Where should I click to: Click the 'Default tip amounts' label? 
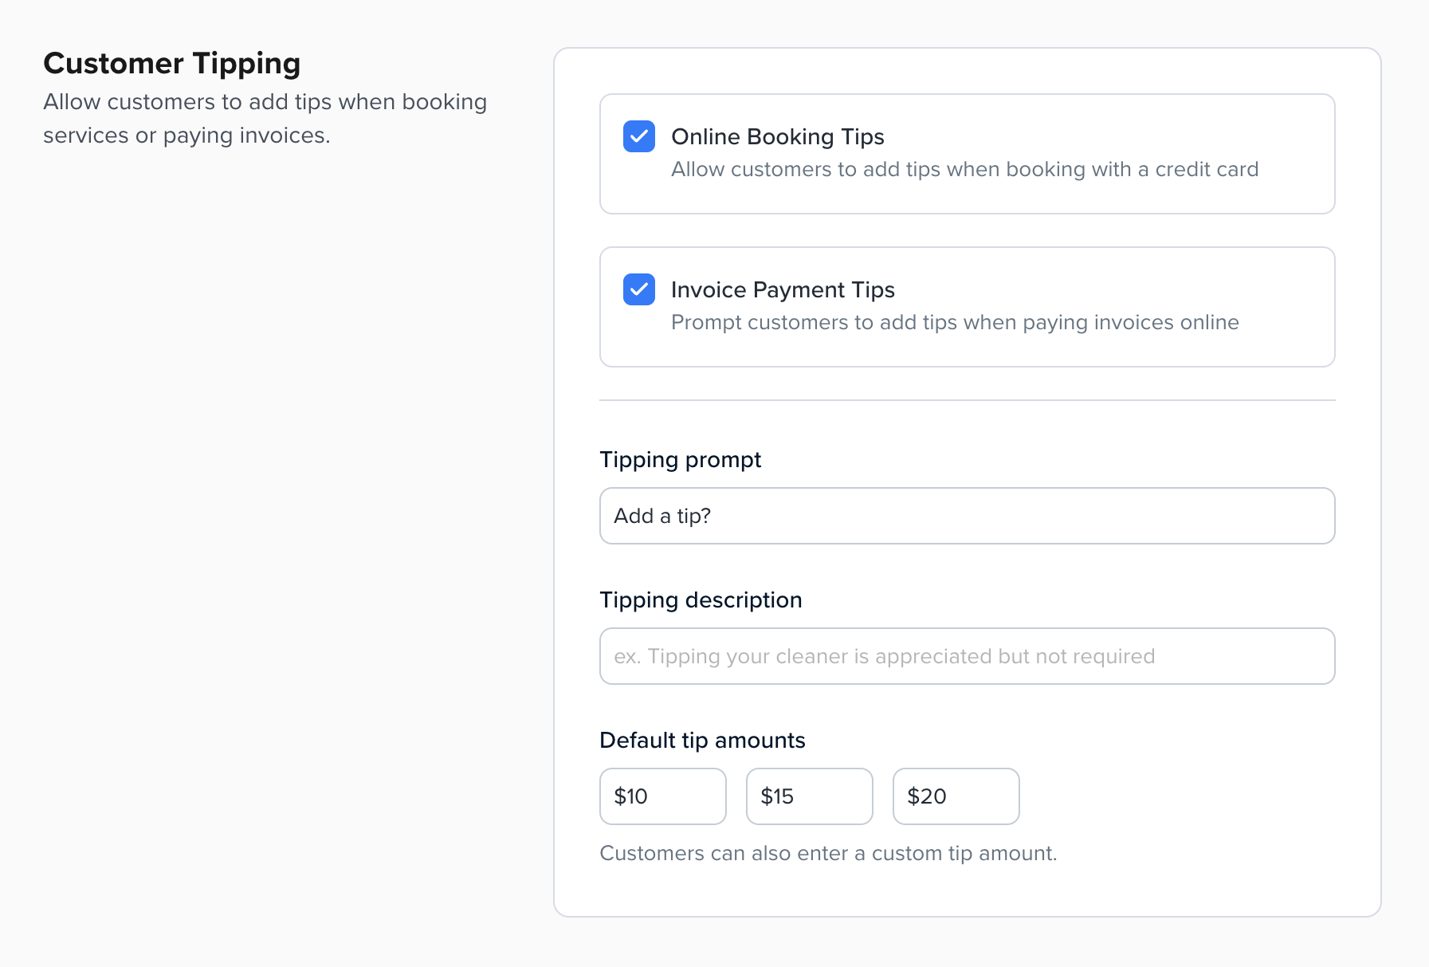[x=701, y=740]
